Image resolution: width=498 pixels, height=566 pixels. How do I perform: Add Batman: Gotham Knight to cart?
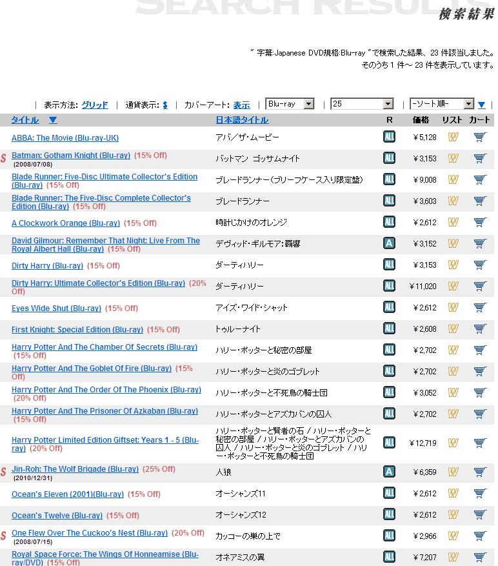[x=480, y=159]
